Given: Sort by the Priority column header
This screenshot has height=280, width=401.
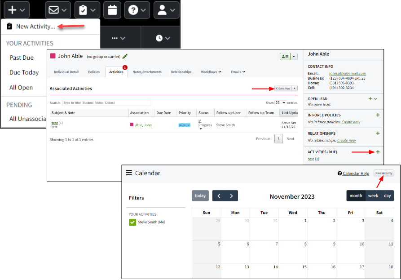Looking at the screenshot, I should [185, 113].
